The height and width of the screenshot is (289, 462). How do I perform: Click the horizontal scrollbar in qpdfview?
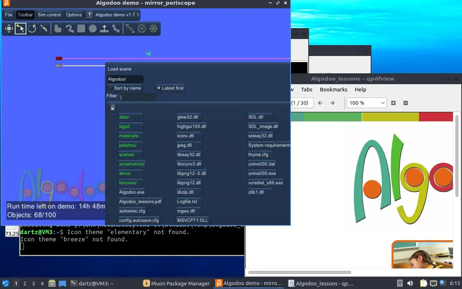coord(300,272)
